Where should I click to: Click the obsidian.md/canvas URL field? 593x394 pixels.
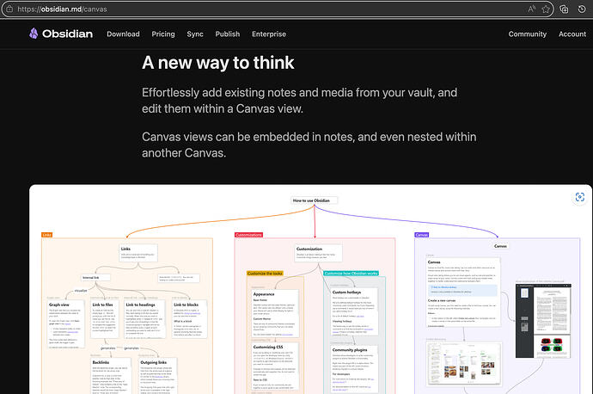(258, 9)
